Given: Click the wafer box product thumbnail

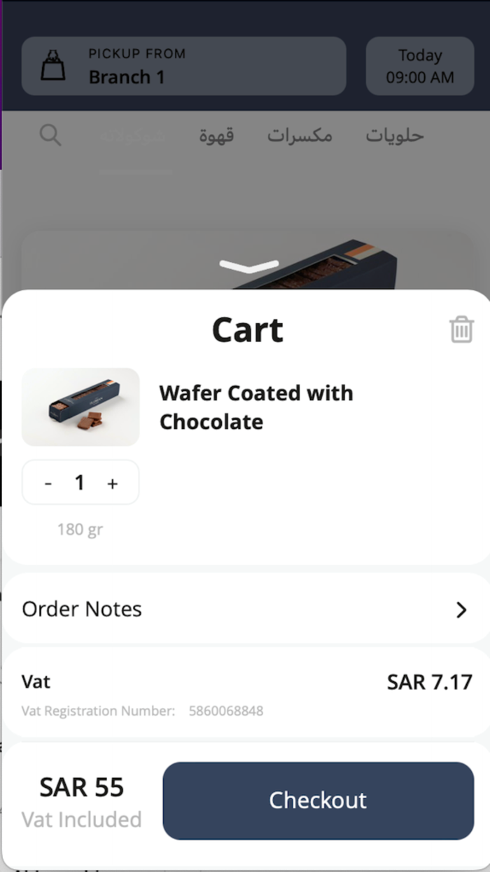Looking at the screenshot, I should pyautogui.click(x=80, y=407).
